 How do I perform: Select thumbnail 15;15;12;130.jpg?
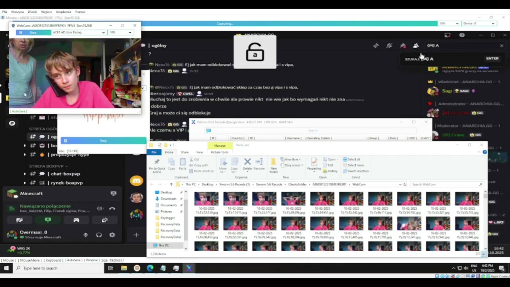click(x=206, y=204)
